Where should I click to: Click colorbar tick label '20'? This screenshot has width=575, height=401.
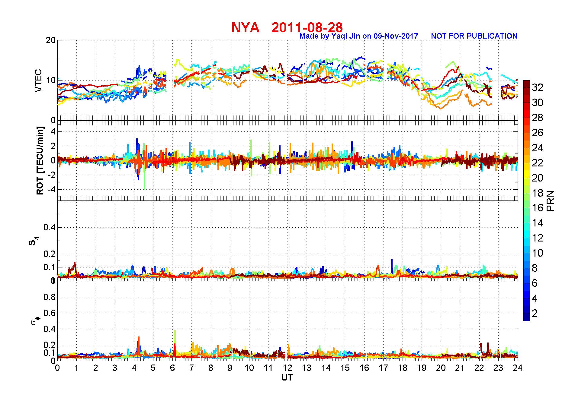pos(538,178)
